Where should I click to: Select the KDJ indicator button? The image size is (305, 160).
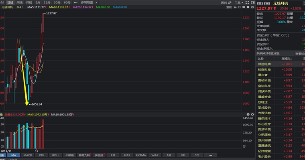(42, 155)
